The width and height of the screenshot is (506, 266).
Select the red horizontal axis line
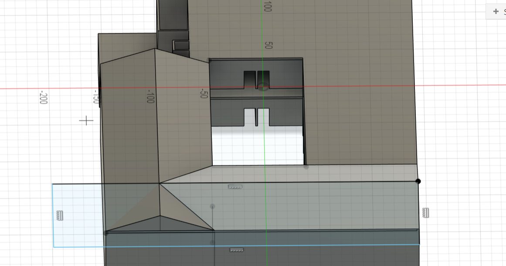(253, 87)
